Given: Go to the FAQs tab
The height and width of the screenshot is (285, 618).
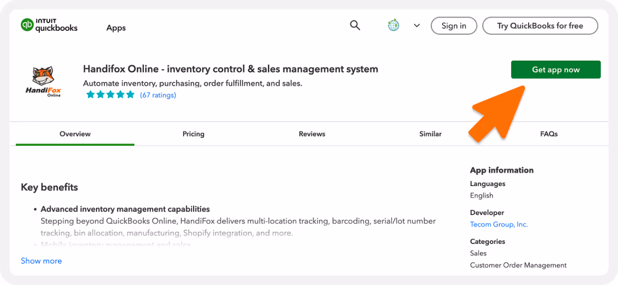Looking at the screenshot, I should (x=549, y=134).
